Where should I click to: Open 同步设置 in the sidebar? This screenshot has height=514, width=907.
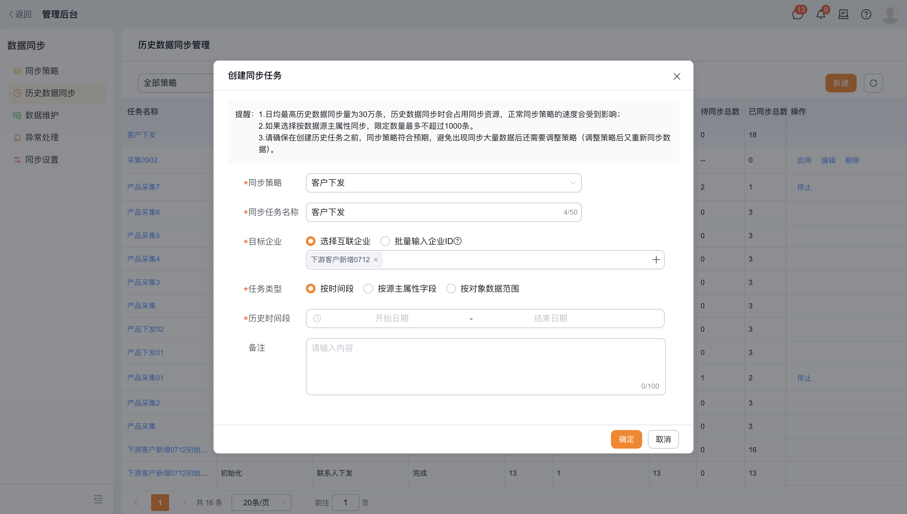coord(58,160)
